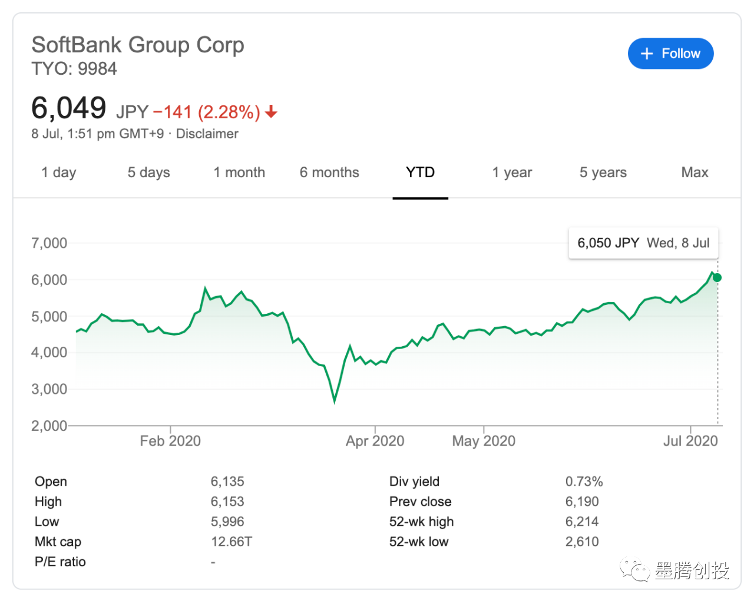Open the 5 years tab
Image resolution: width=754 pixels, height=604 pixels.
pos(603,172)
